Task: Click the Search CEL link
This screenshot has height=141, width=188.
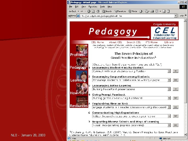Action: click(x=134, y=42)
